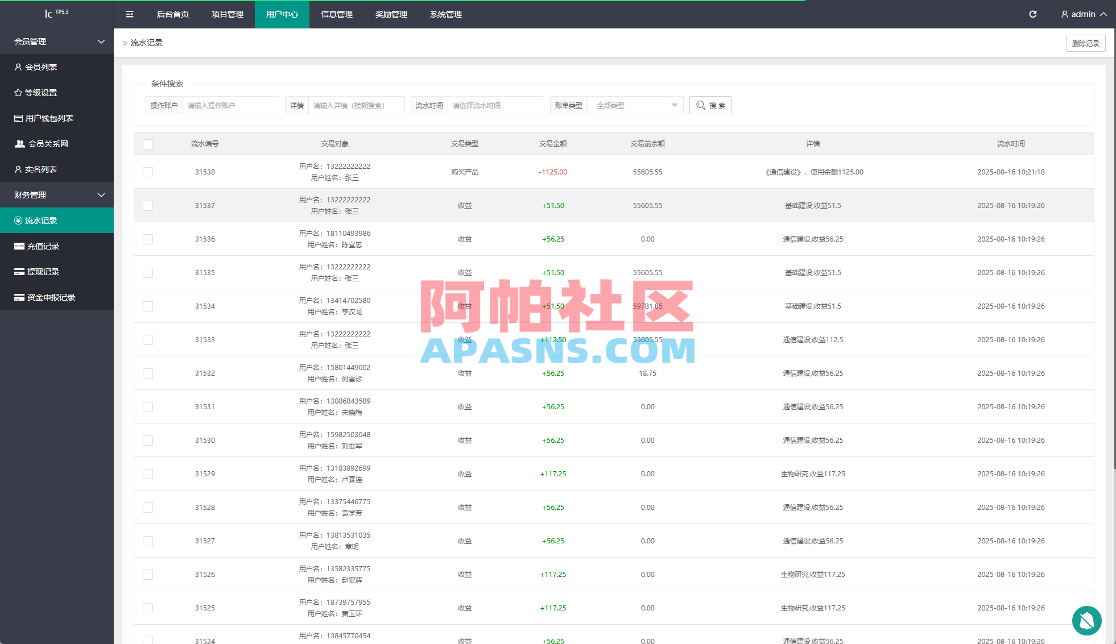Switch to the 系统管理 menu tab
Image resolution: width=1116 pixels, height=644 pixels.
coord(445,14)
